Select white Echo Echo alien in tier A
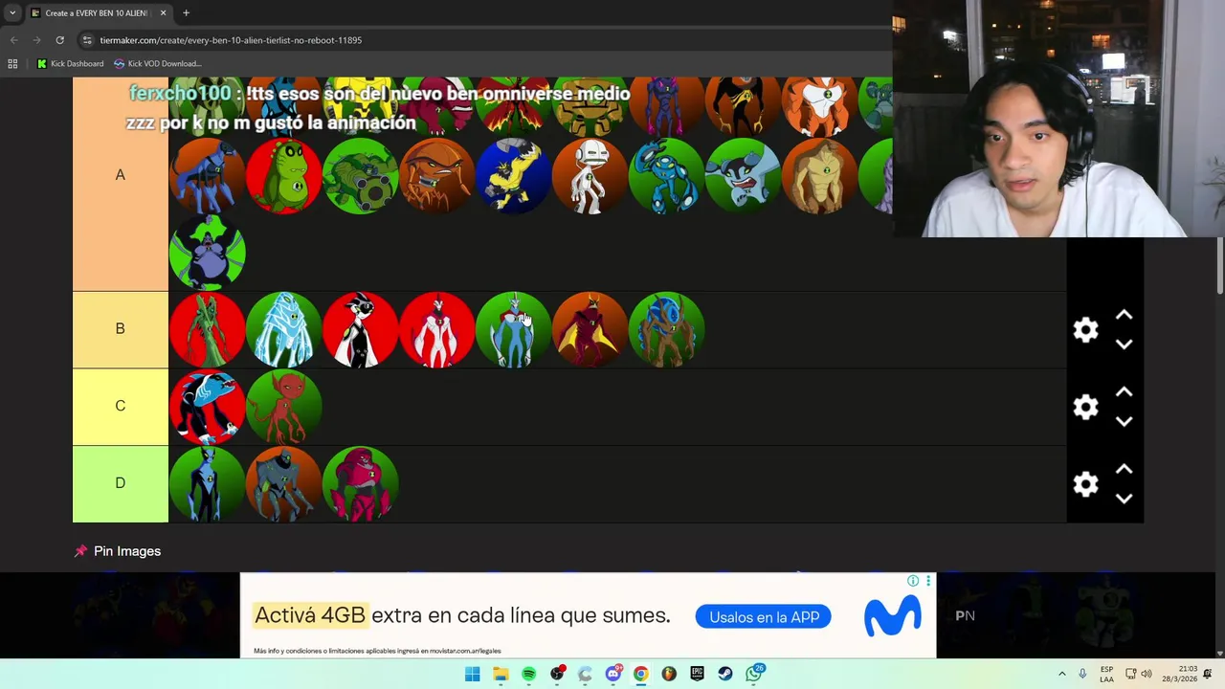This screenshot has width=1225, height=689. coord(590,175)
